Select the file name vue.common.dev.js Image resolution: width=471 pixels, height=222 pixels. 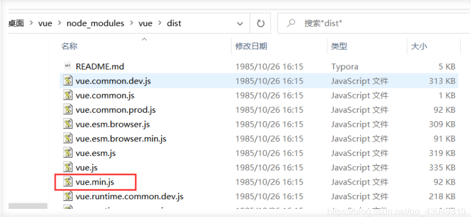tap(113, 81)
